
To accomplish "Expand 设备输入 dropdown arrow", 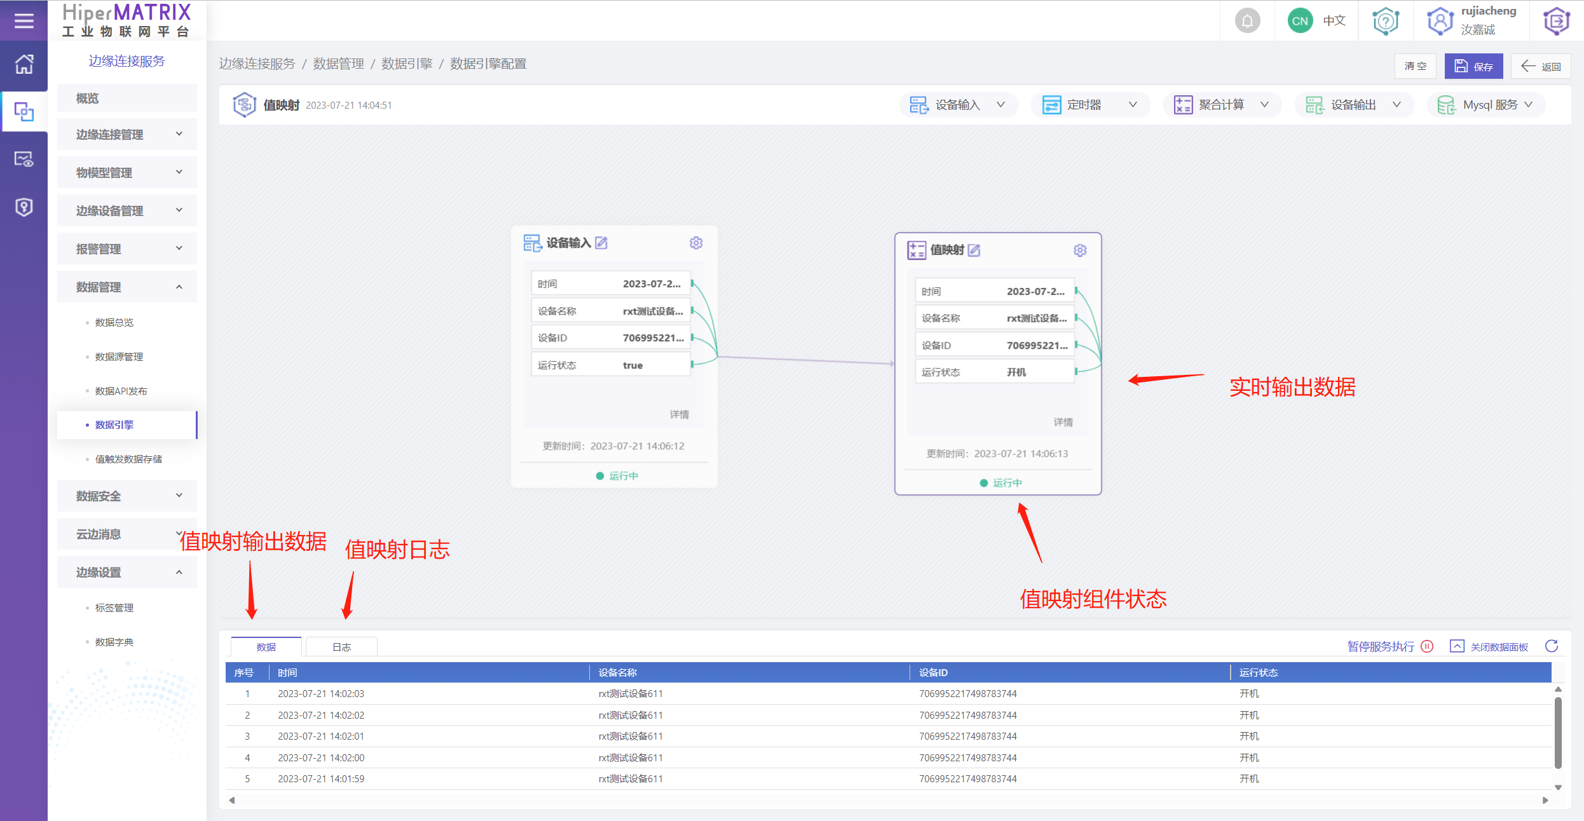I will click(x=1000, y=105).
